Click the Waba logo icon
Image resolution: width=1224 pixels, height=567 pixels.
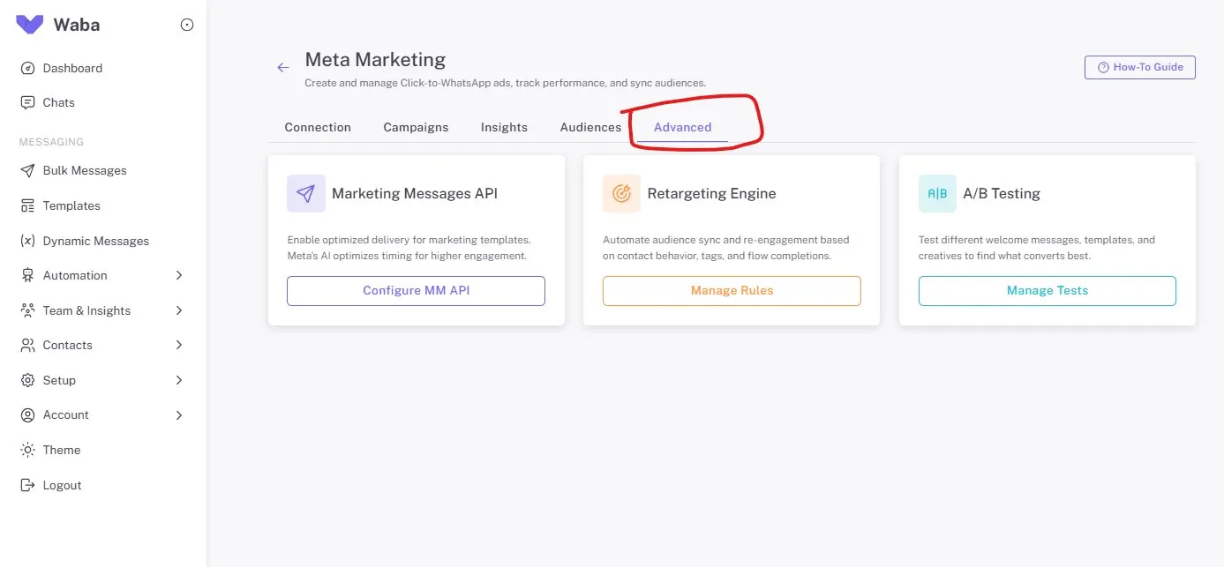pos(29,25)
